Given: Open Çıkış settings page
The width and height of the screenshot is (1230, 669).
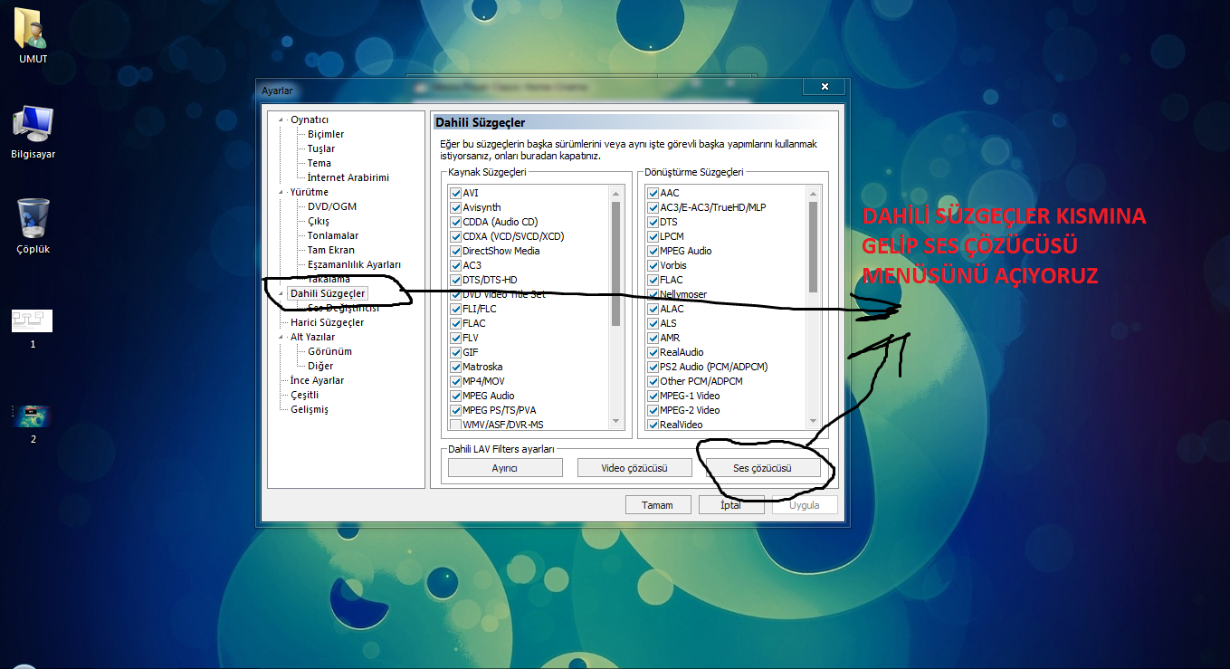Looking at the screenshot, I should point(319,221).
